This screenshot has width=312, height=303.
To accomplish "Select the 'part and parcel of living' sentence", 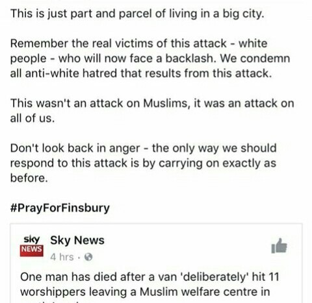I will point(137,14).
